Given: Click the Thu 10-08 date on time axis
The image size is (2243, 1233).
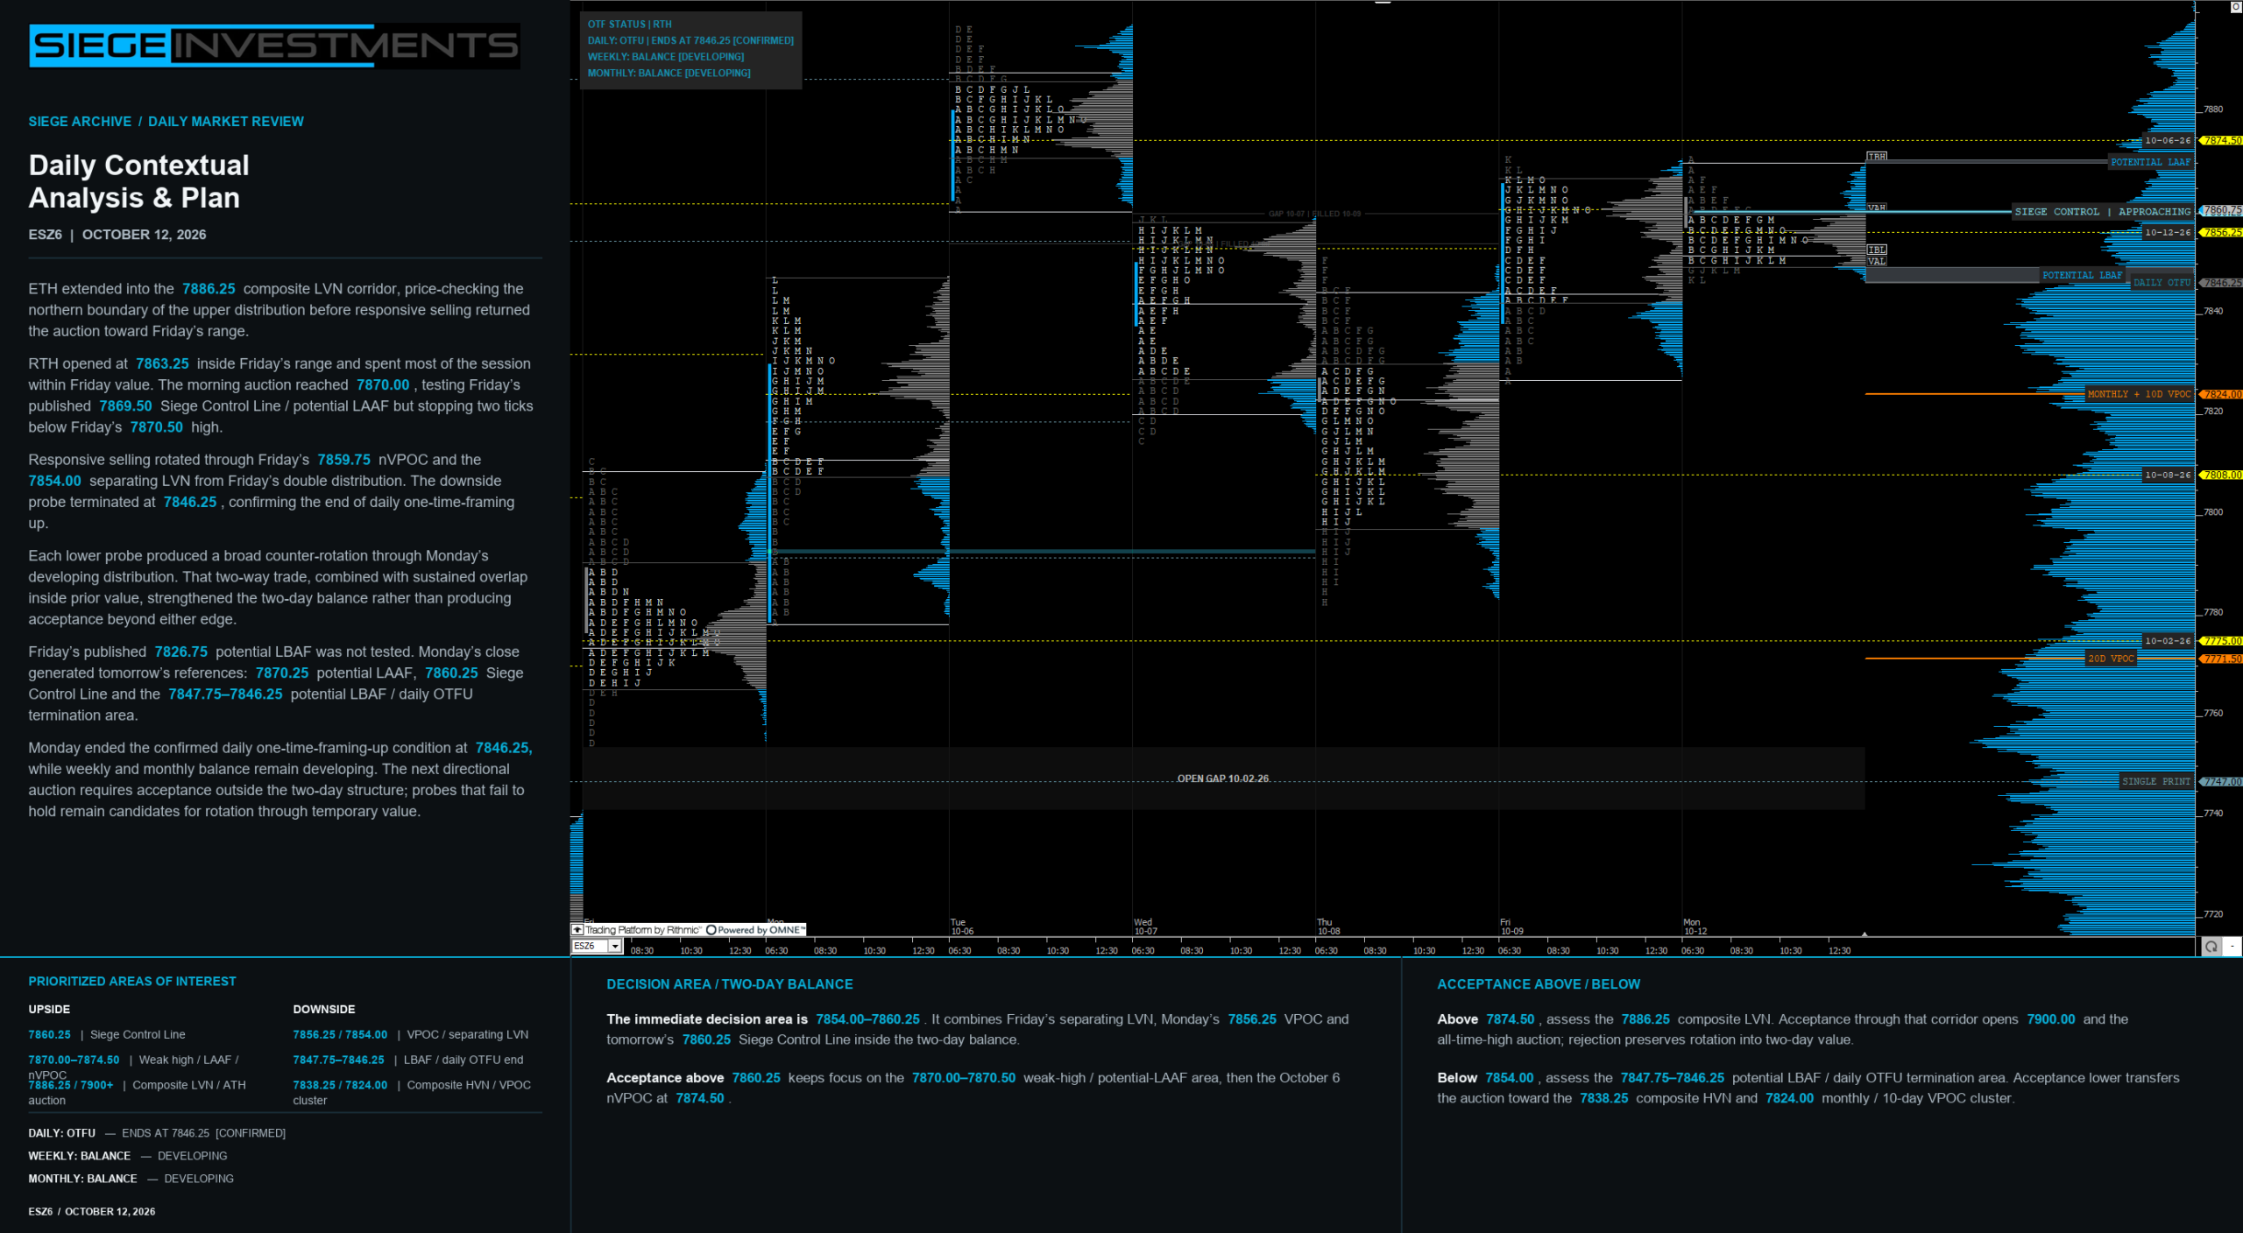Looking at the screenshot, I should pyautogui.click(x=1328, y=927).
